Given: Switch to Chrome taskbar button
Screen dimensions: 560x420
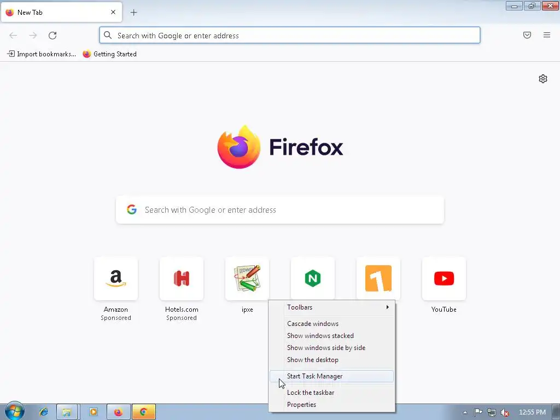Looking at the screenshot, I should (144, 412).
